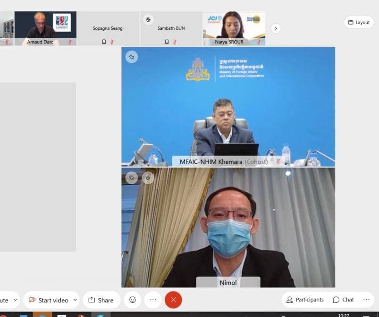Toggle pin on MFAIC-NHIM Khemara video
The width and height of the screenshot is (379, 317).
132,57
